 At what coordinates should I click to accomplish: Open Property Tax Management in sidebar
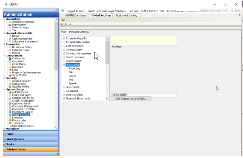tap(27, 72)
